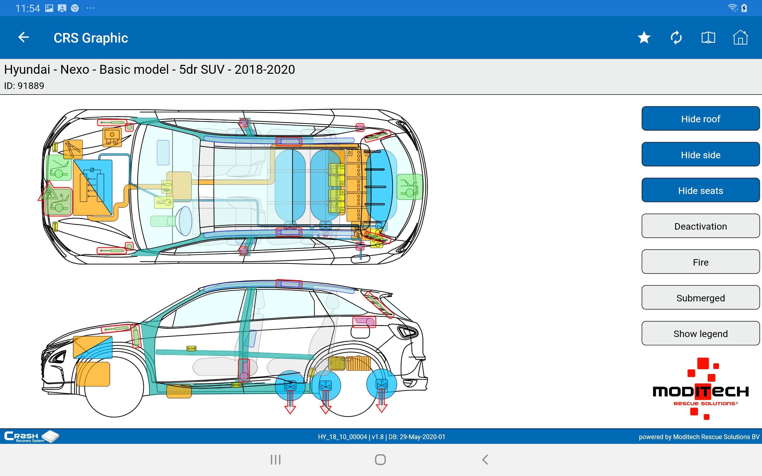Tap the front hydrogen valve in side view
The image size is (762, 476).
tap(290, 386)
